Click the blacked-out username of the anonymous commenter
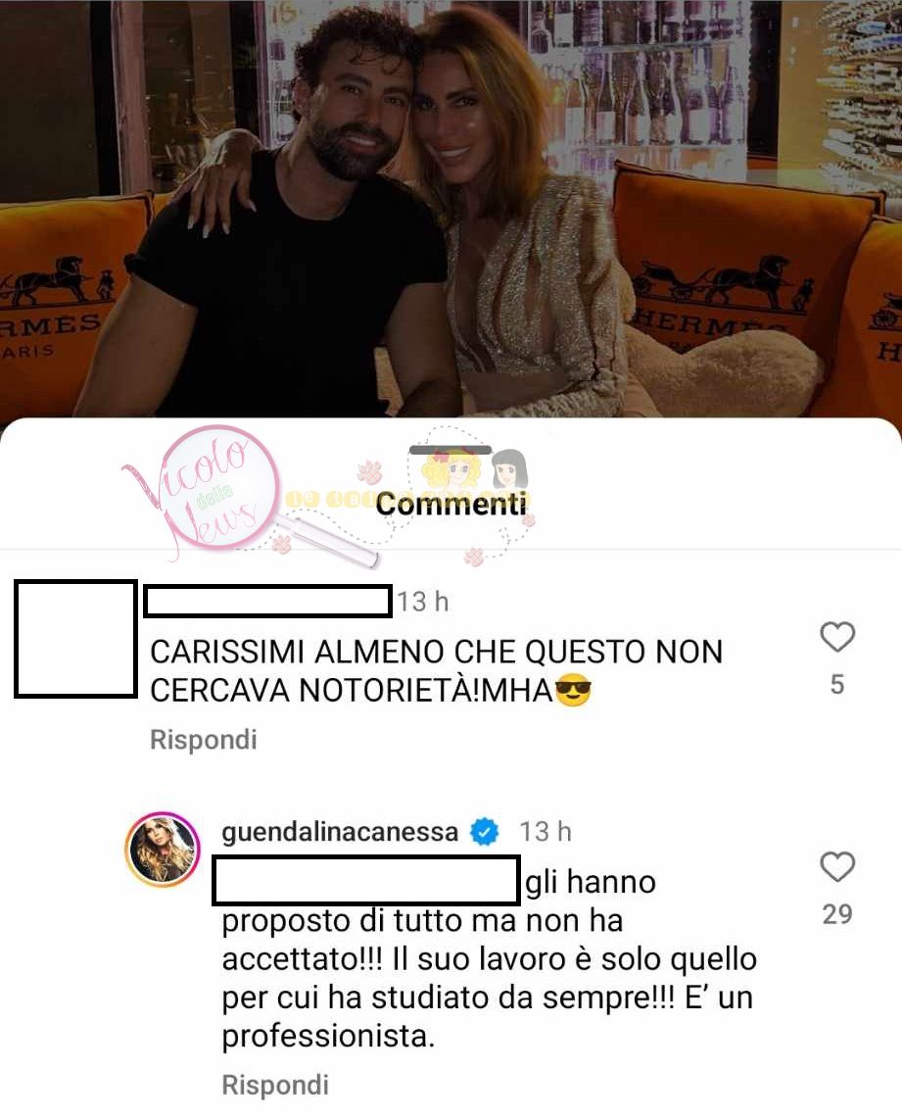Image resolution: width=902 pixels, height=1120 pixels. pyautogui.click(x=267, y=602)
